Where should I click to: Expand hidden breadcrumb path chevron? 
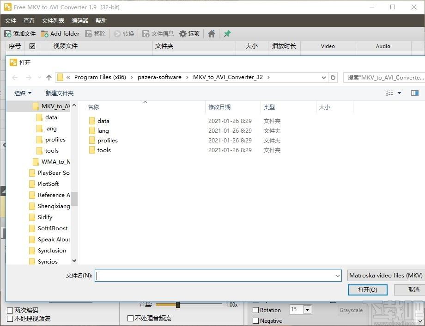point(68,78)
